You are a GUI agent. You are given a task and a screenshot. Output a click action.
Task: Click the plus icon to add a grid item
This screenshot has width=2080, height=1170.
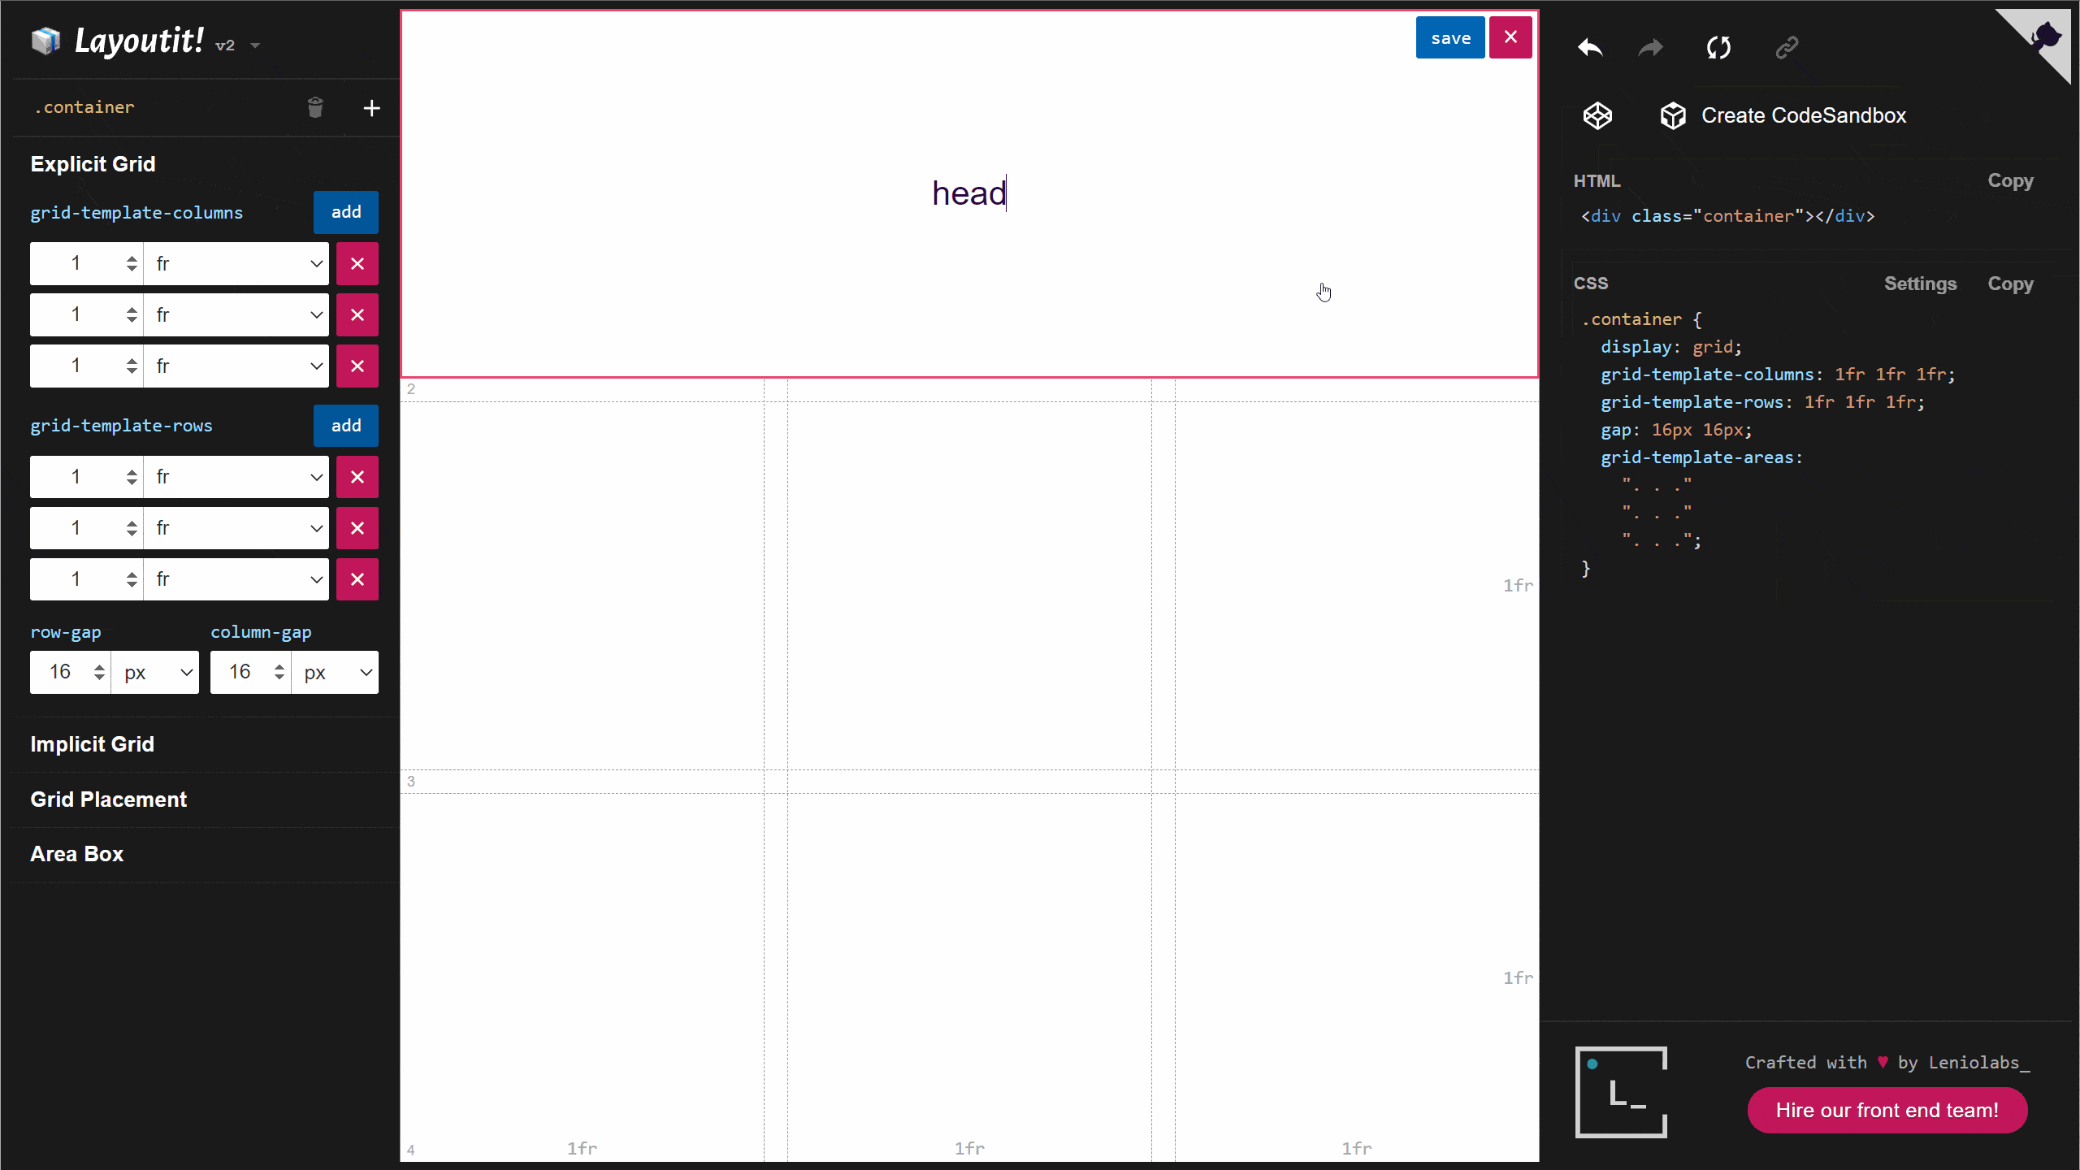tap(371, 107)
